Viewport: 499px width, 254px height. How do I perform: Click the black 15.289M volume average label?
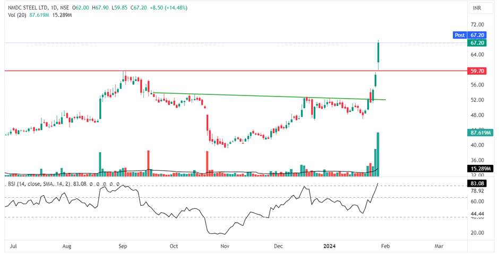click(x=480, y=169)
